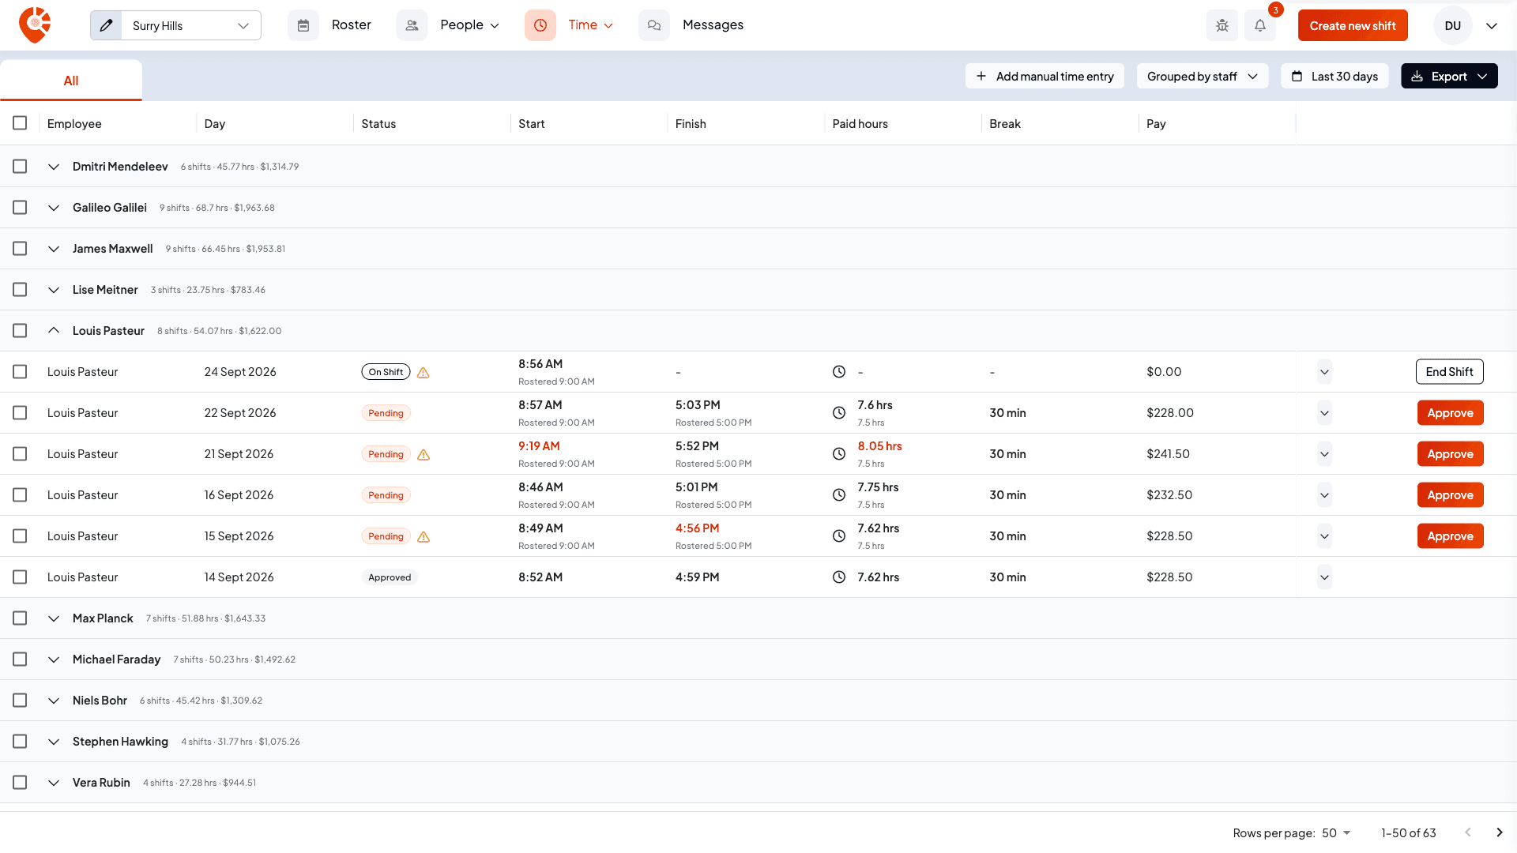Viewport: 1517px width, 853px height.
Task: Open the Roster calendar icon
Action: click(303, 25)
